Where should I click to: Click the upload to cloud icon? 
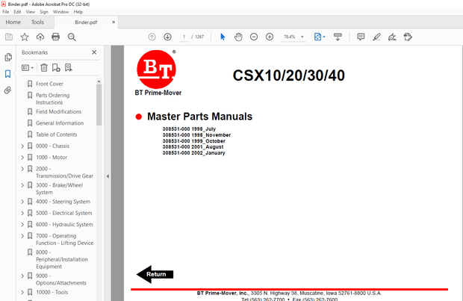tap(40, 37)
